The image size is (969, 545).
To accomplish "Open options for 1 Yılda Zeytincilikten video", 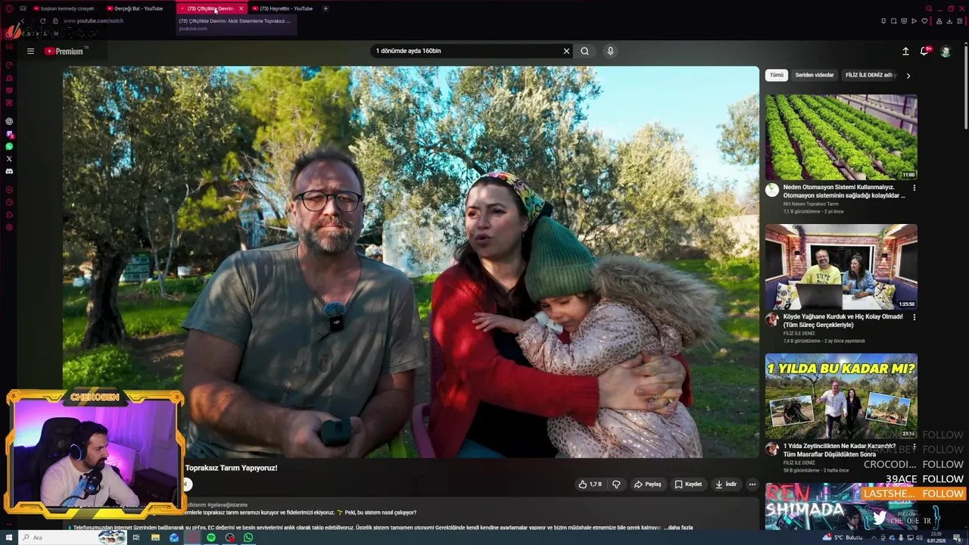I will [914, 447].
